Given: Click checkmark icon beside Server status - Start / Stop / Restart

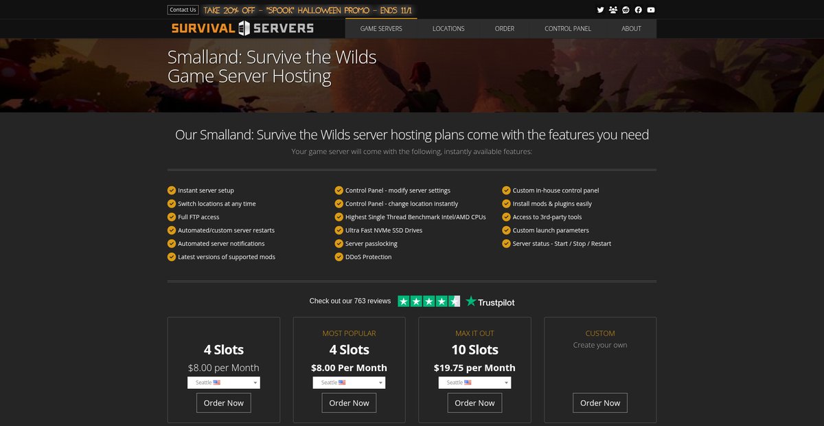Looking at the screenshot, I should pyautogui.click(x=507, y=243).
